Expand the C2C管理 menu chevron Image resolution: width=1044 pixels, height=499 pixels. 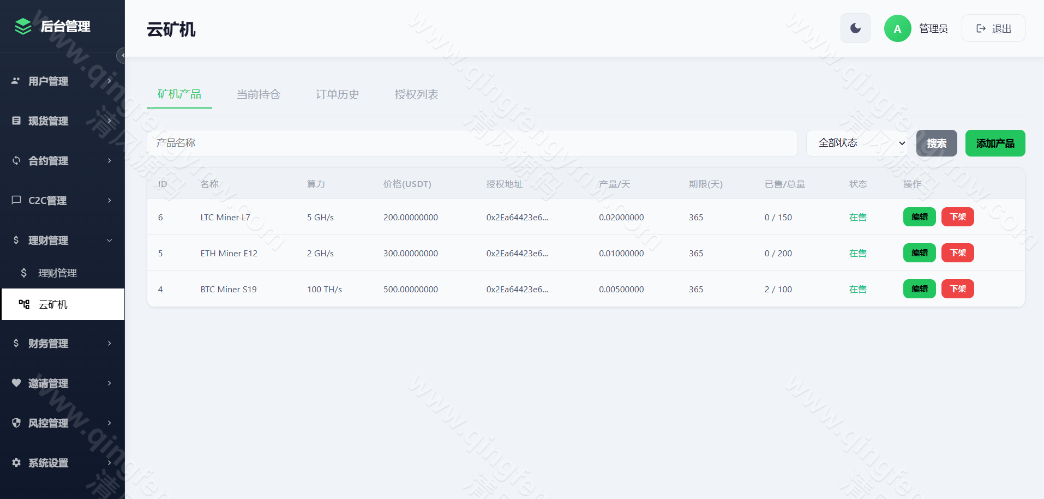(x=110, y=200)
